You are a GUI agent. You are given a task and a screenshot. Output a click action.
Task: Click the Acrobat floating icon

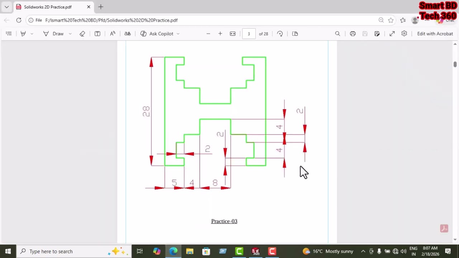[444, 229]
